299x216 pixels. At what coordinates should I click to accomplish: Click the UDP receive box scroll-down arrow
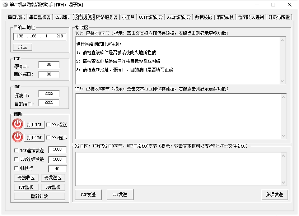(283, 136)
